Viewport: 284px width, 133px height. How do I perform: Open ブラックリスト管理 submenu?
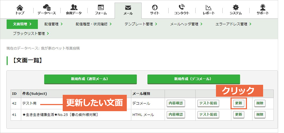[x=31, y=34]
